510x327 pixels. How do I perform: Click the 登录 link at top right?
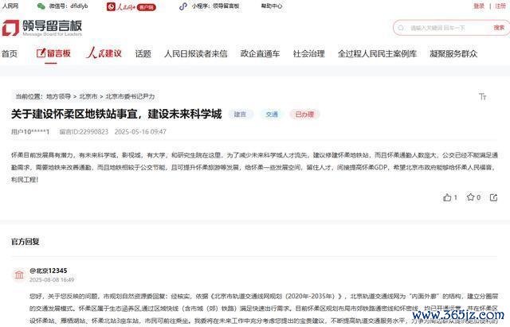coord(479,6)
